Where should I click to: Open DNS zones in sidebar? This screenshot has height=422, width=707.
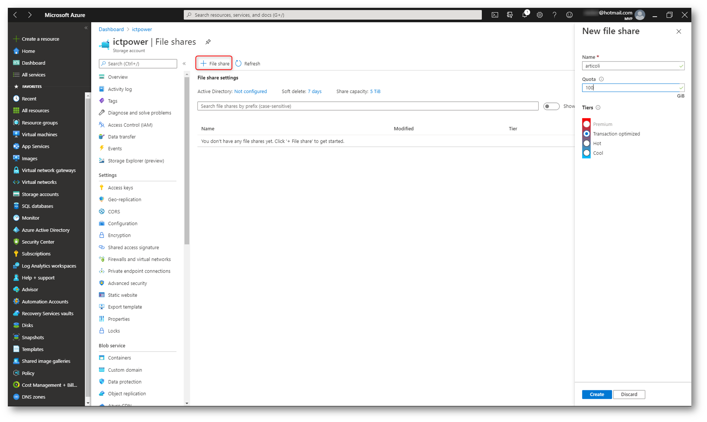pyautogui.click(x=34, y=397)
